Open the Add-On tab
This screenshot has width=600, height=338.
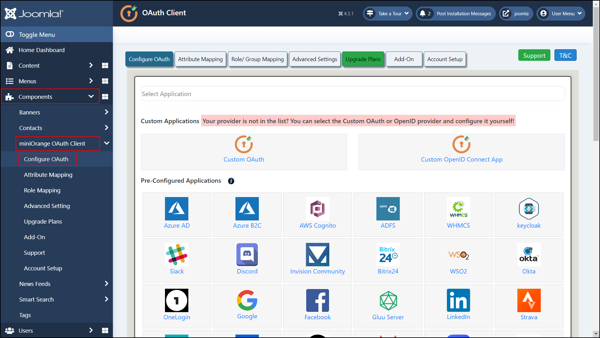pos(404,59)
